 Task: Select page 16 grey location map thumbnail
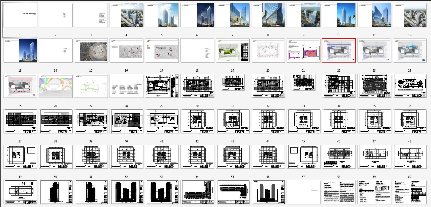click(126, 50)
